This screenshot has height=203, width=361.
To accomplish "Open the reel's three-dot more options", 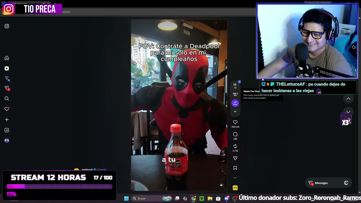I will (235, 178).
